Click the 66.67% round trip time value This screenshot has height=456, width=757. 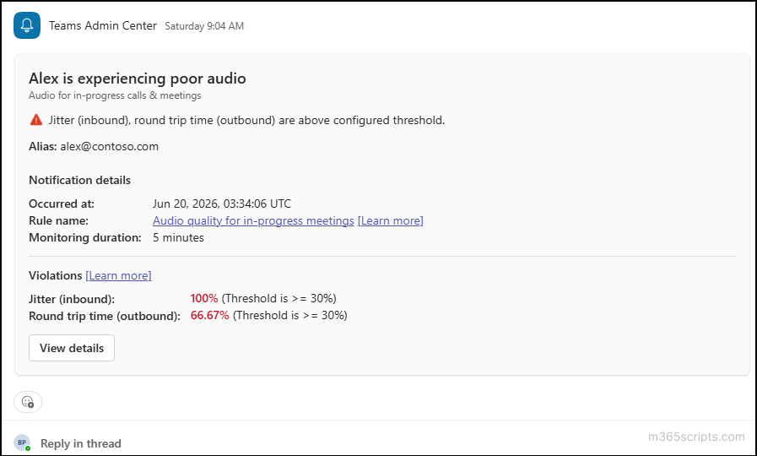coord(209,316)
